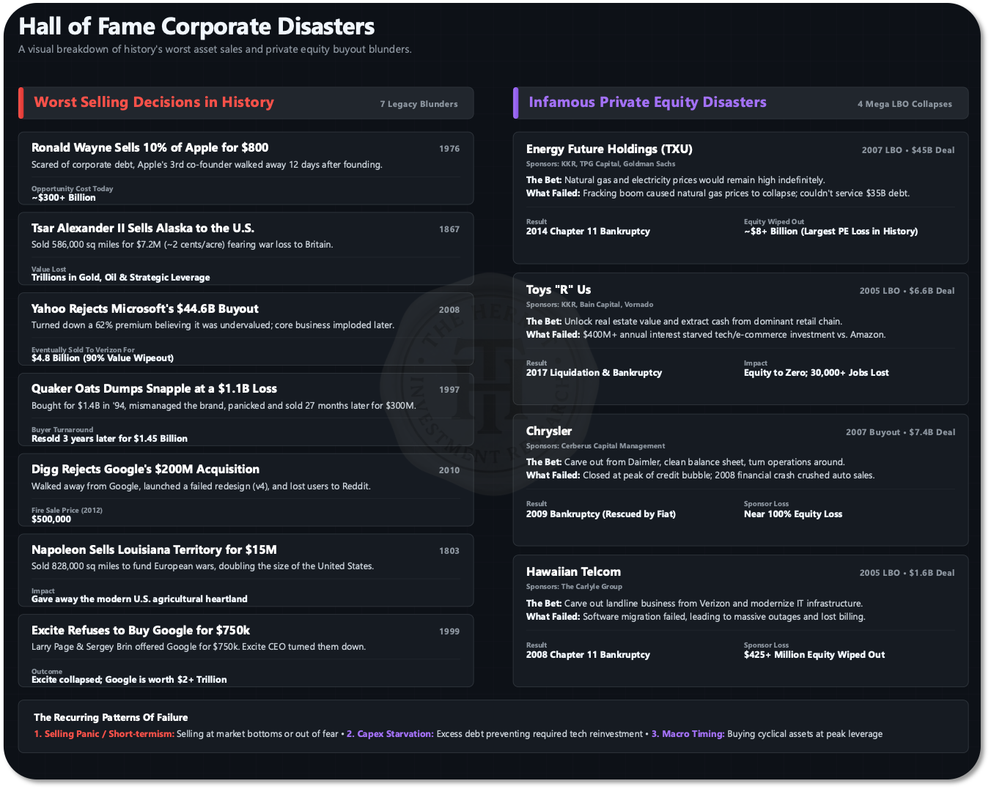Viewport: 991px width, 789px height.
Task: Select '$425+ Million Equity Wiped Out'
Action: coord(814,655)
